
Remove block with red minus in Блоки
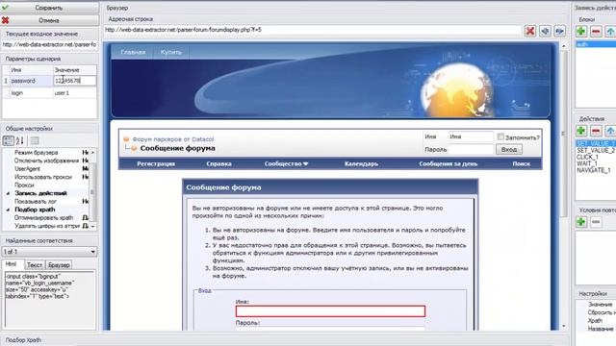point(596,31)
